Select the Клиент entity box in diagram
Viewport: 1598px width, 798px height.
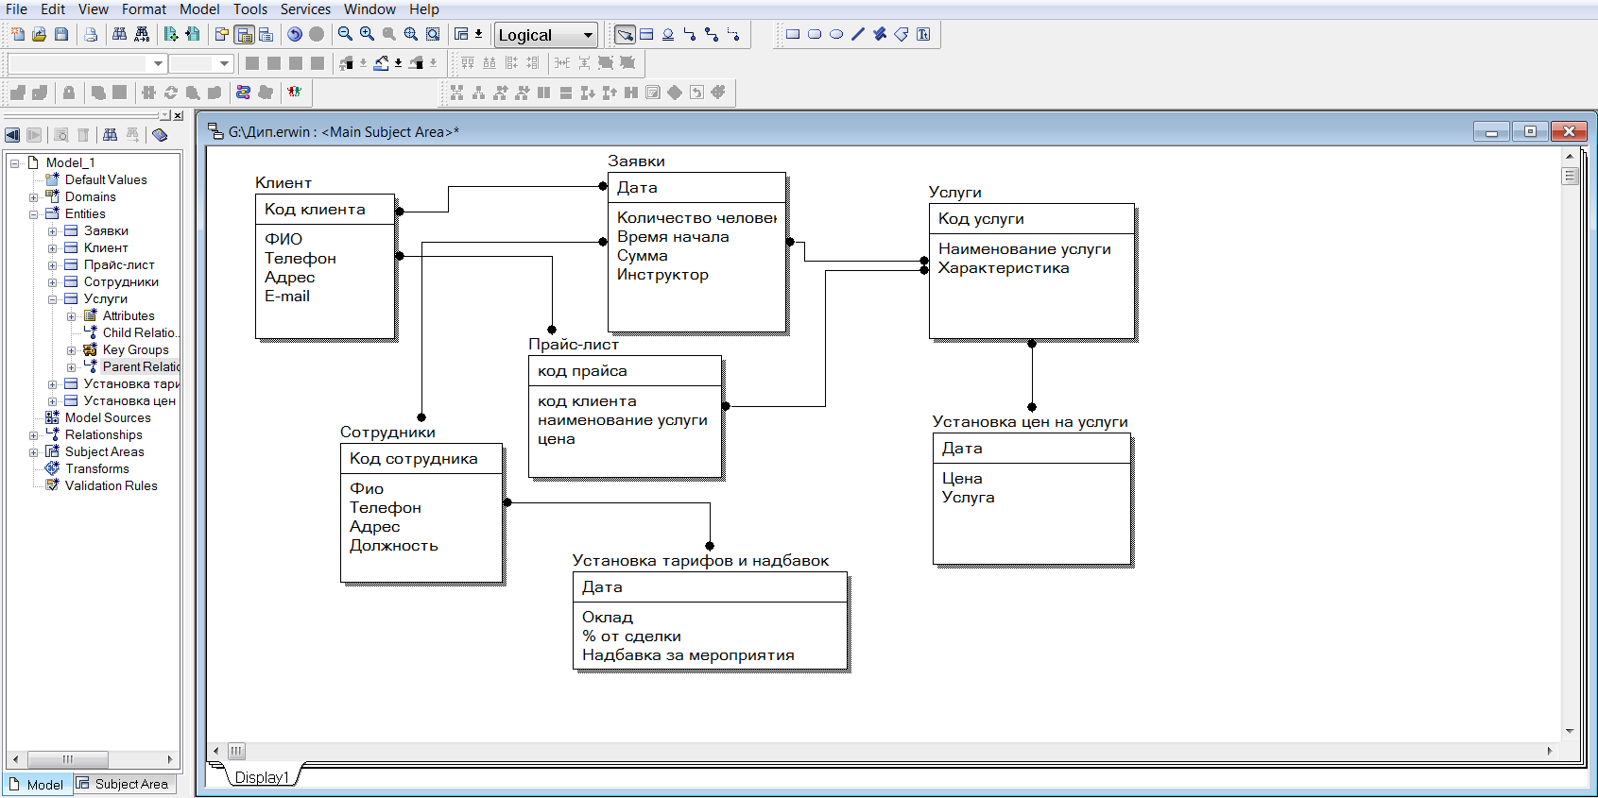325,266
